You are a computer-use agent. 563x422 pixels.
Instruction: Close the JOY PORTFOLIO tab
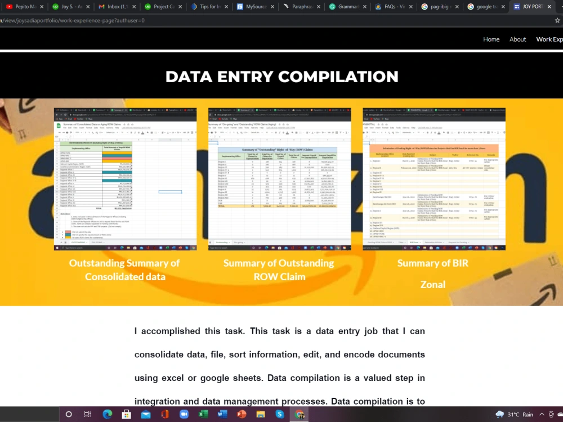tap(549, 6)
